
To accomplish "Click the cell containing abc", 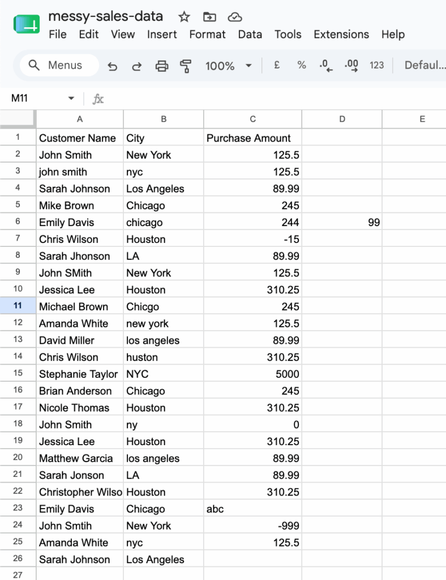I will [x=252, y=509].
